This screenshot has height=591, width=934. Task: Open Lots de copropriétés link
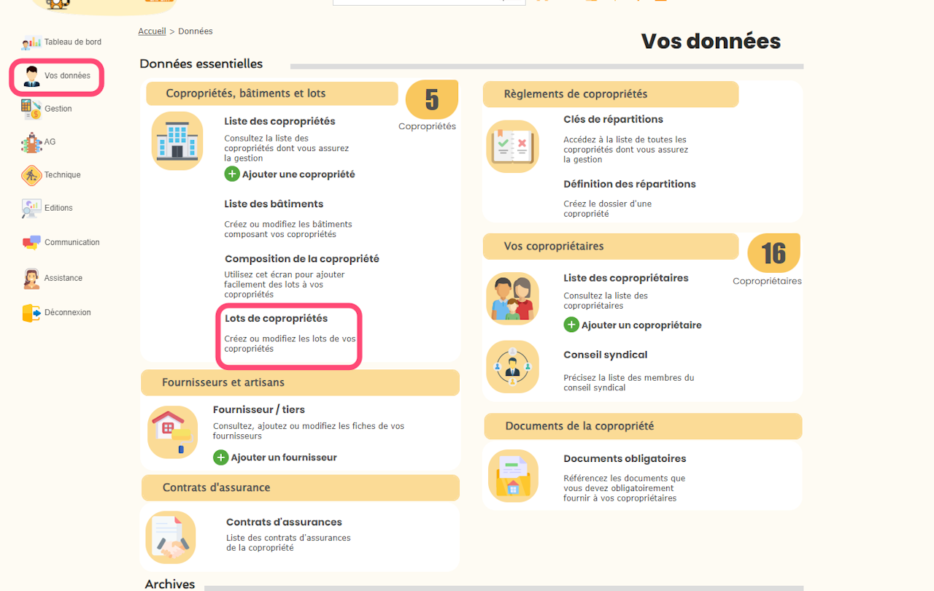[x=276, y=319]
